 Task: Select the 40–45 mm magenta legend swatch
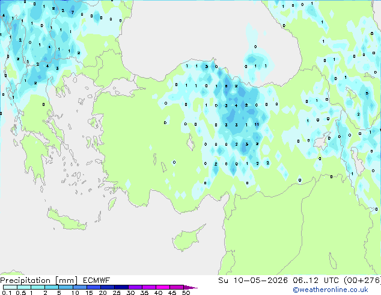point(163,287)
